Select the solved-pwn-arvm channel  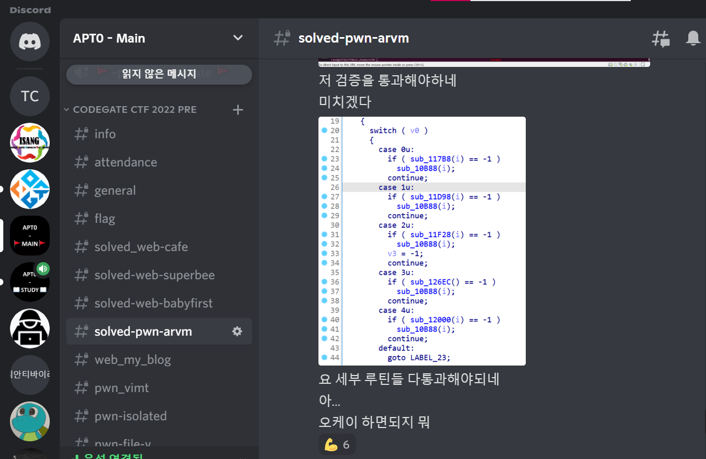(159, 331)
